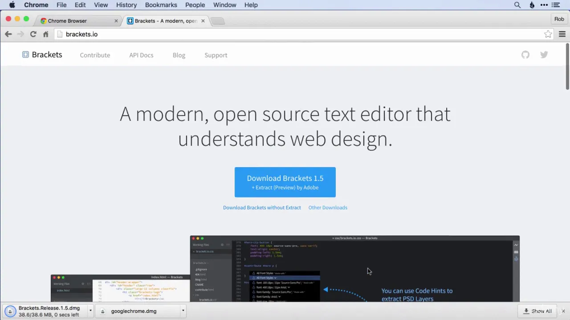Click the page info icon in address bar
This screenshot has height=320, width=570.
[x=60, y=34]
